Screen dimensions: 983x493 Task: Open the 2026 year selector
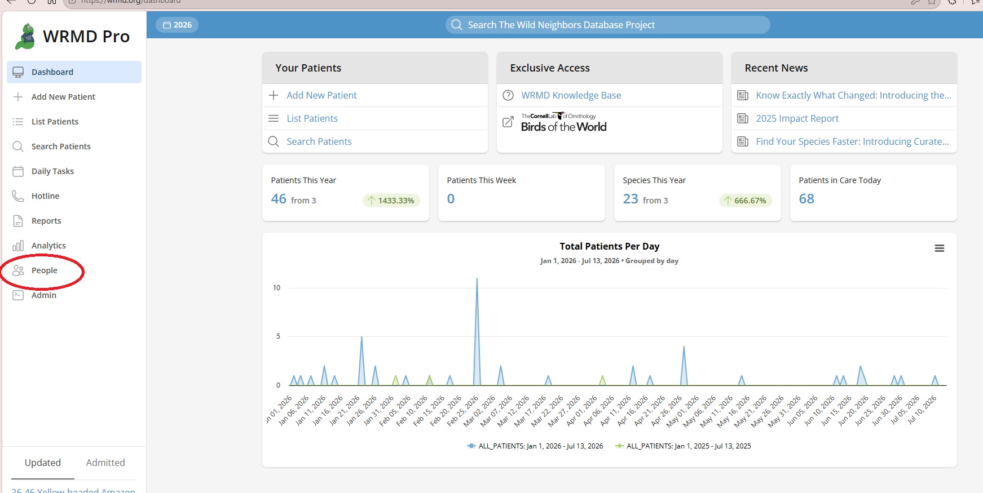(177, 25)
